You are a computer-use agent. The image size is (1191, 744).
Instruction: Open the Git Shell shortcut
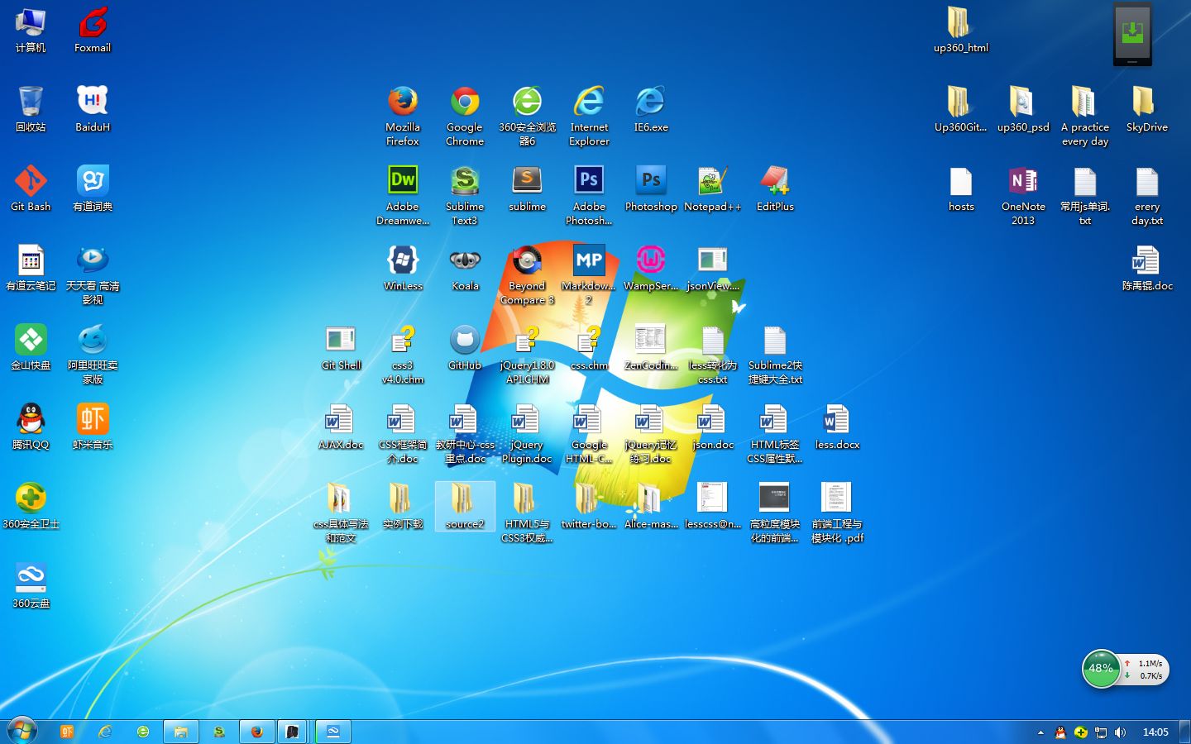(341, 347)
